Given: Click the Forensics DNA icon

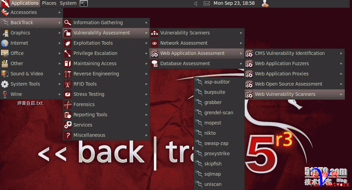Looking at the screenshot, I should [x=68, y=104].
